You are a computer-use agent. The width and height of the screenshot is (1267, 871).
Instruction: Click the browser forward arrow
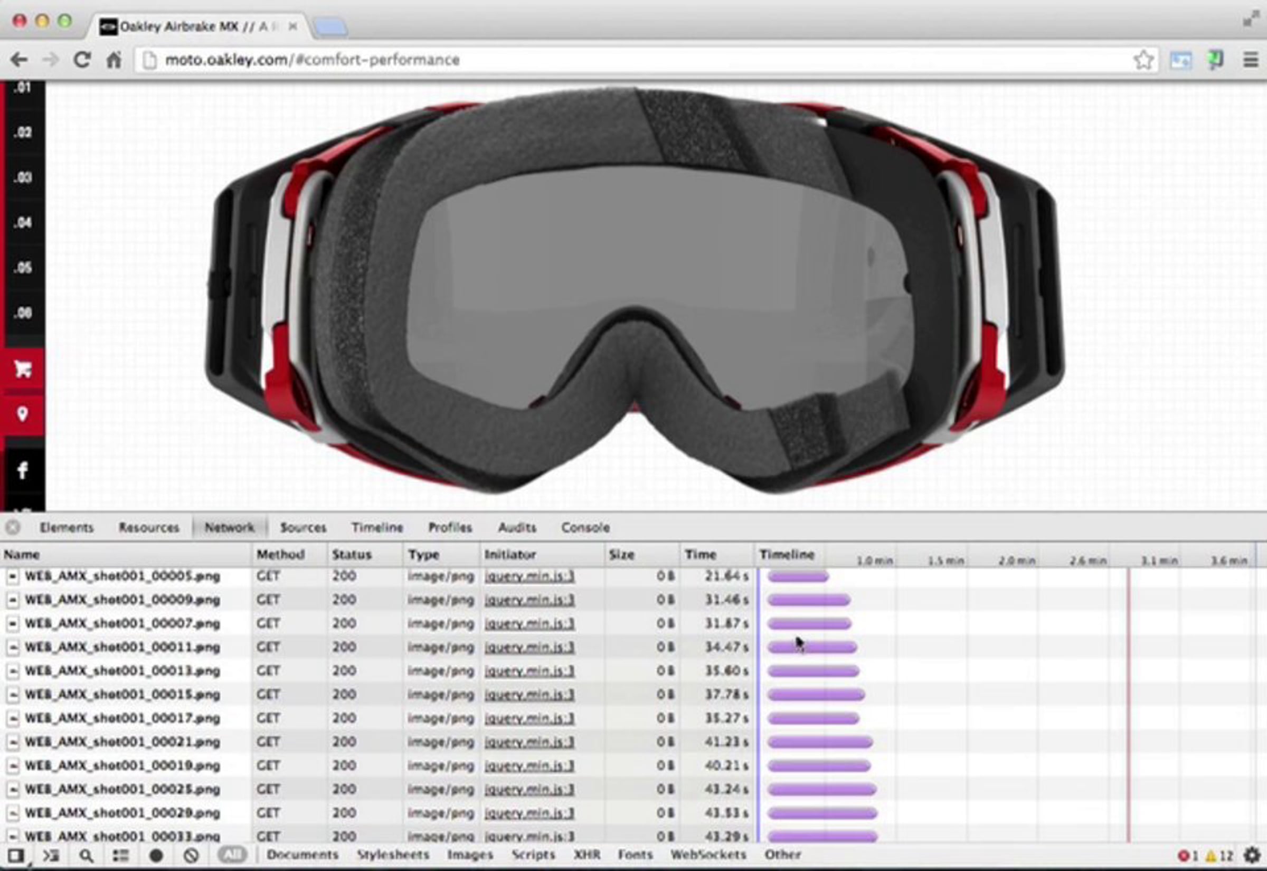tap(50, 60)
